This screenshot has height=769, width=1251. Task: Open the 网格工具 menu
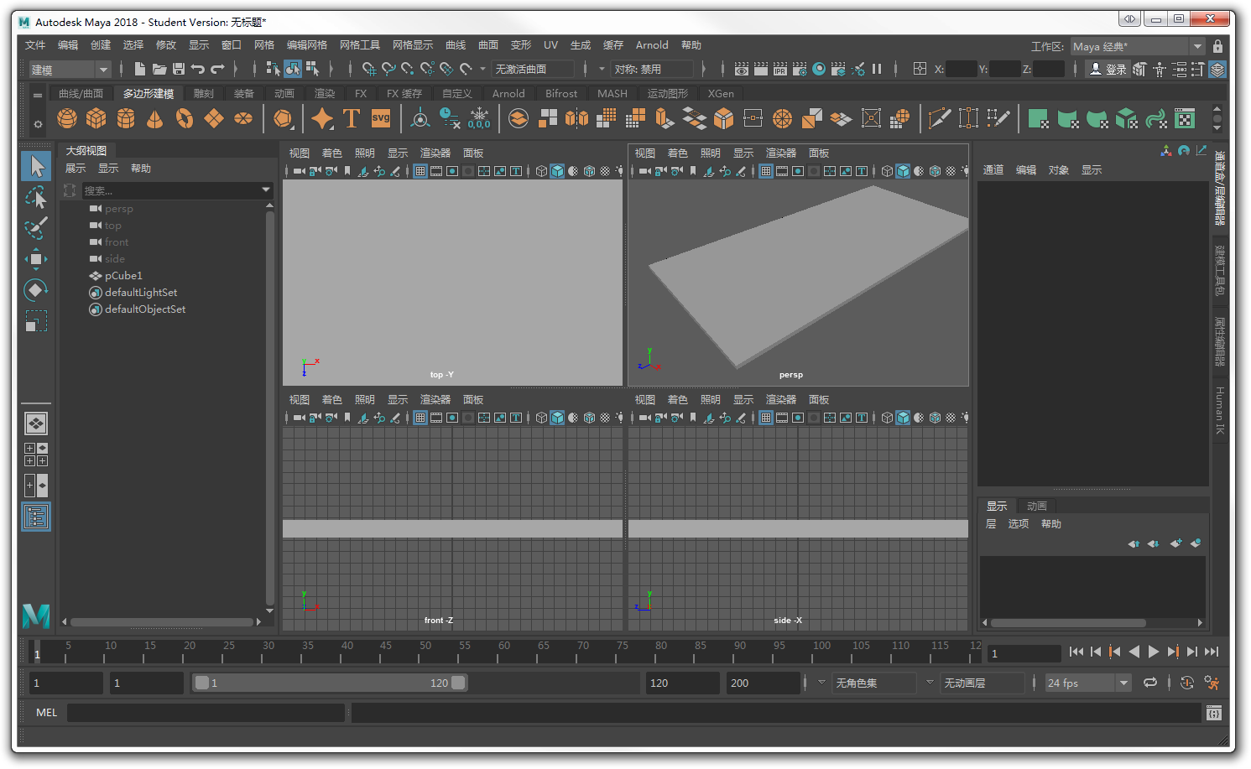click(x=360, y=45)
